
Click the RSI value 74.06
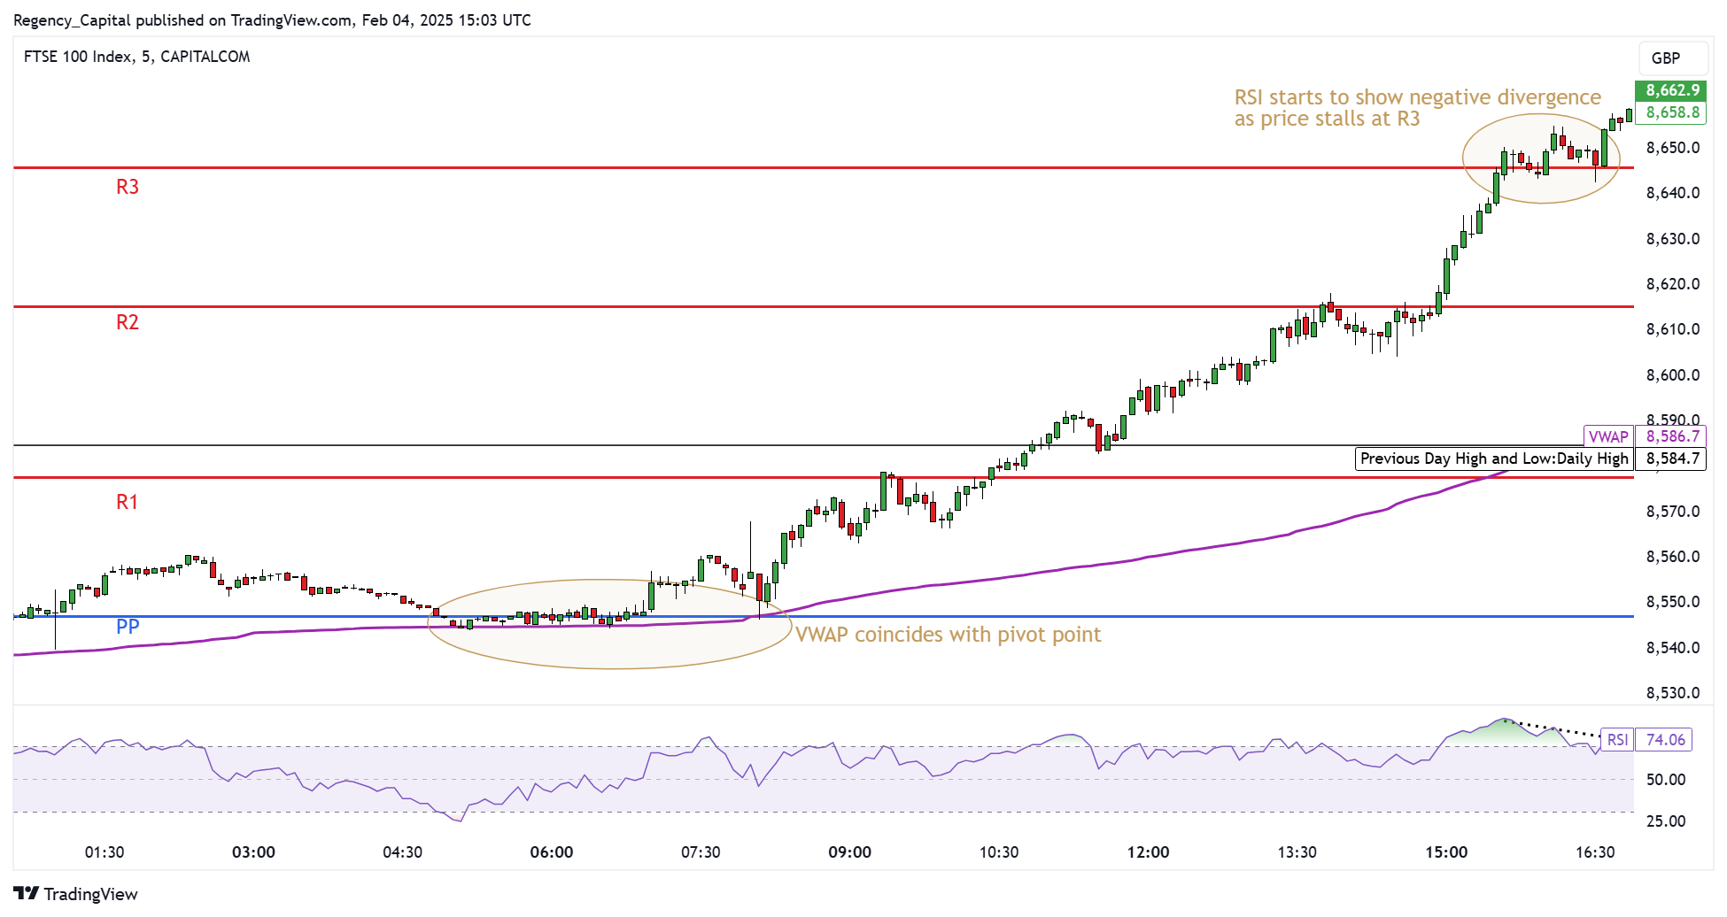coord(1664,740)
